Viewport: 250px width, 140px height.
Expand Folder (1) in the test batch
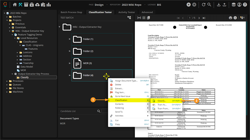tap(70, 39)
